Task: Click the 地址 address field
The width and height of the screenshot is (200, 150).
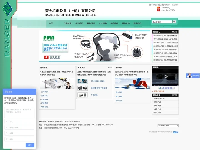Action: click(19, 139)
